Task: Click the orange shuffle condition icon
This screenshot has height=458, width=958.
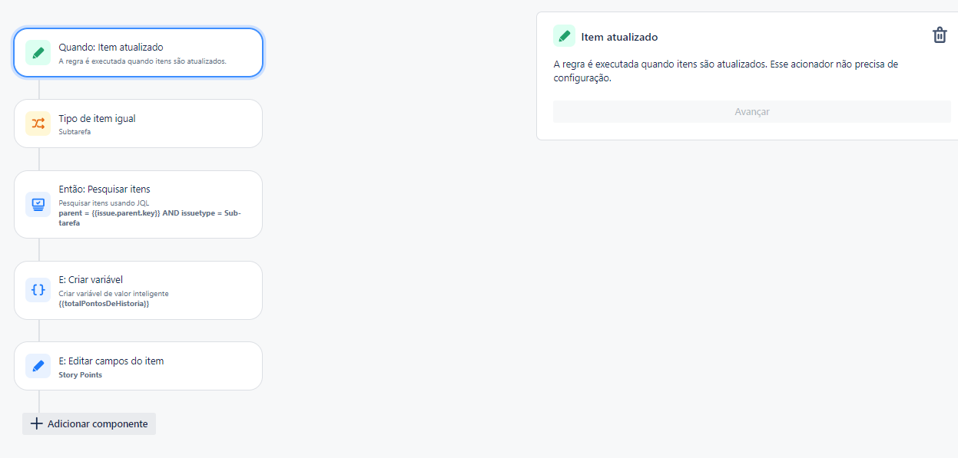Action: 38,124
